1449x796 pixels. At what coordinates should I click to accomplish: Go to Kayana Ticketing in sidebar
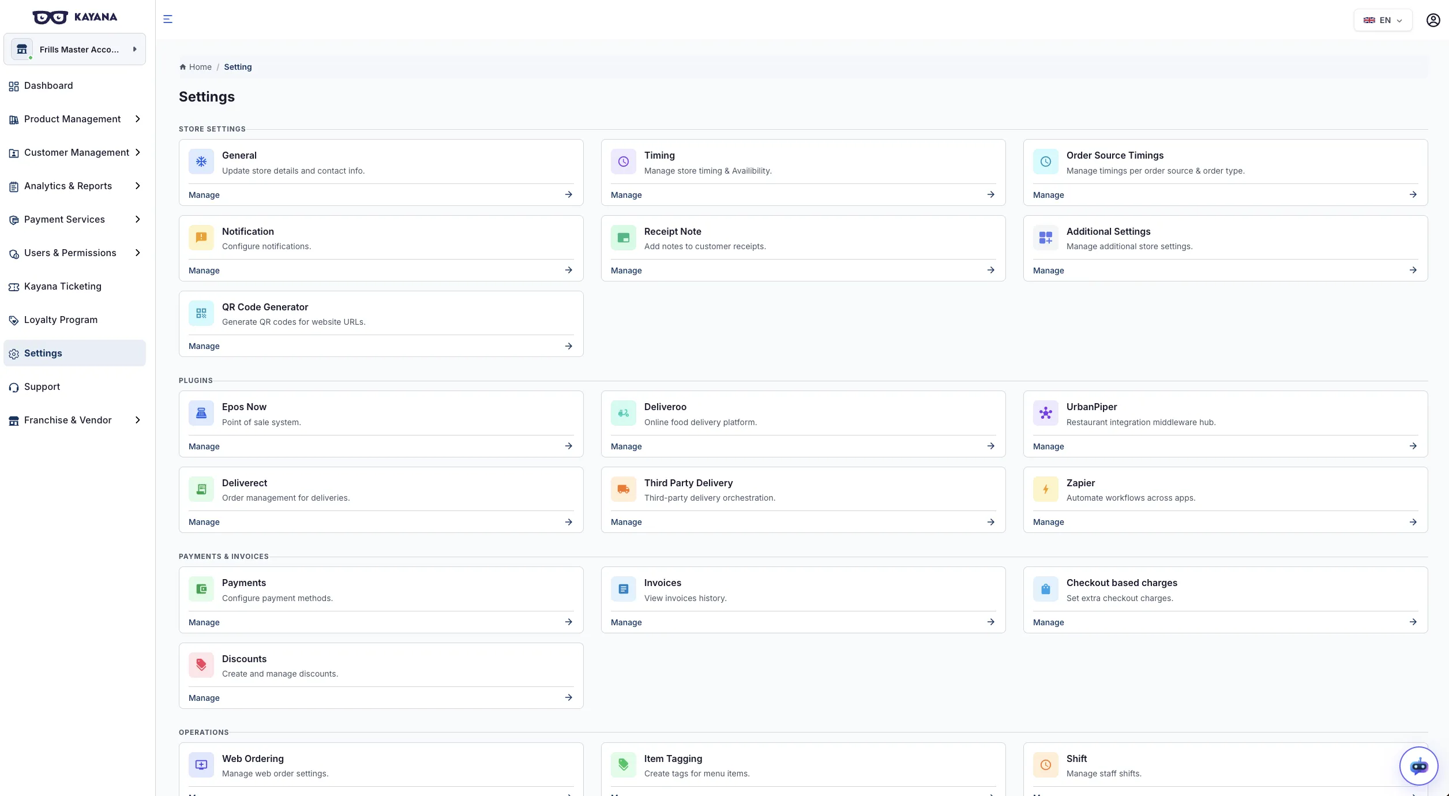(x=74, y=286)
